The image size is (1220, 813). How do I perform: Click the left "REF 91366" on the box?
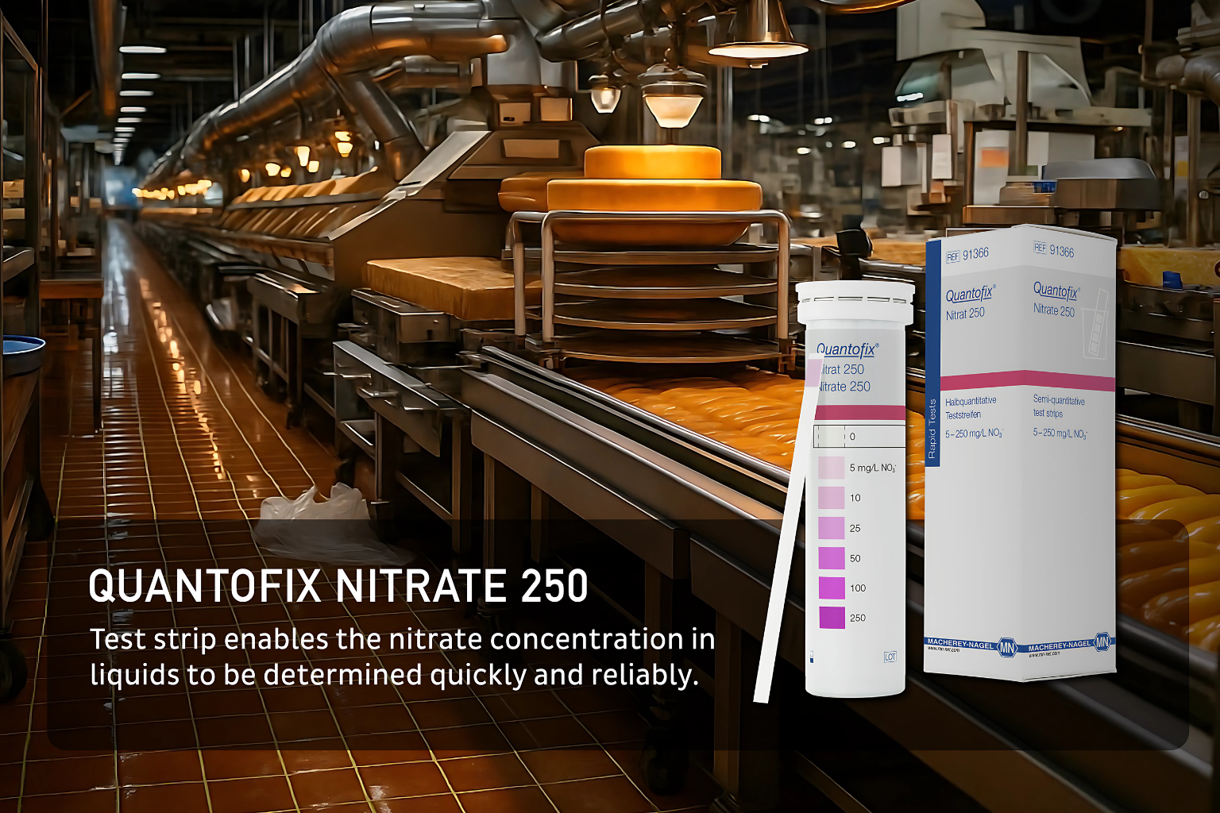tap(967, 255)
